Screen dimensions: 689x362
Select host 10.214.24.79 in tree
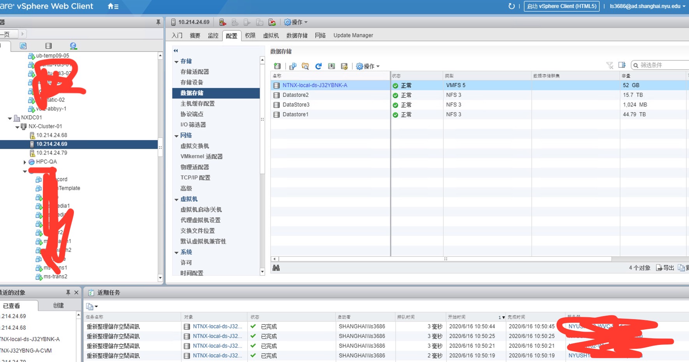click(x=52, y=153)
